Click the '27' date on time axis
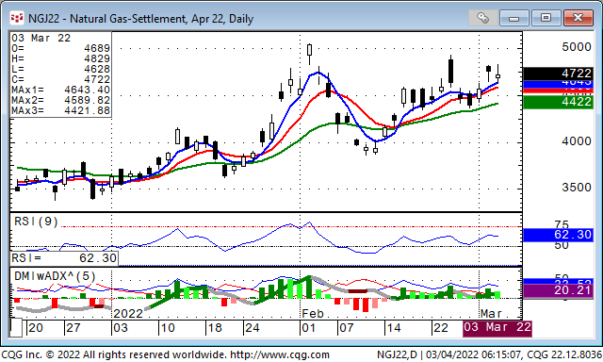The image size is (603, 362). click(x=73, y=328)
